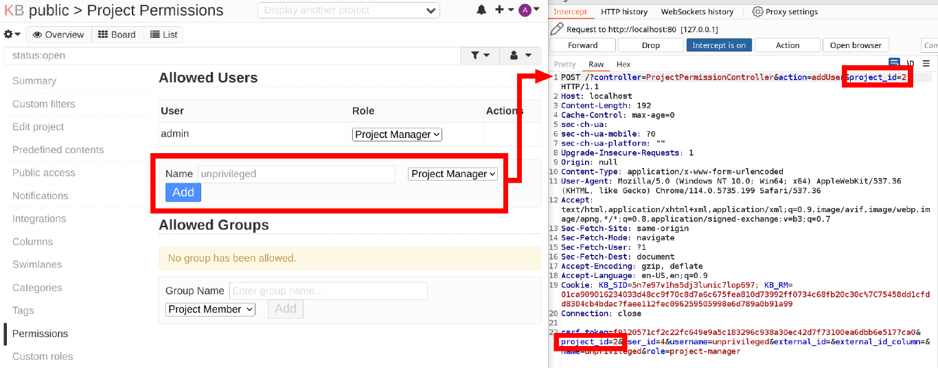This screenshot has width=938, height=368.
Task: Open the user avatar menu
Action: [x=529, y=10]
